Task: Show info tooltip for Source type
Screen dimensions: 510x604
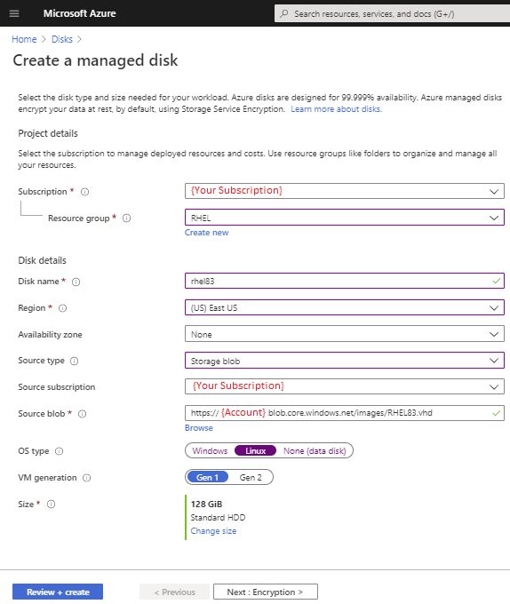Action: pyautogui.click(x=74, y=361)
